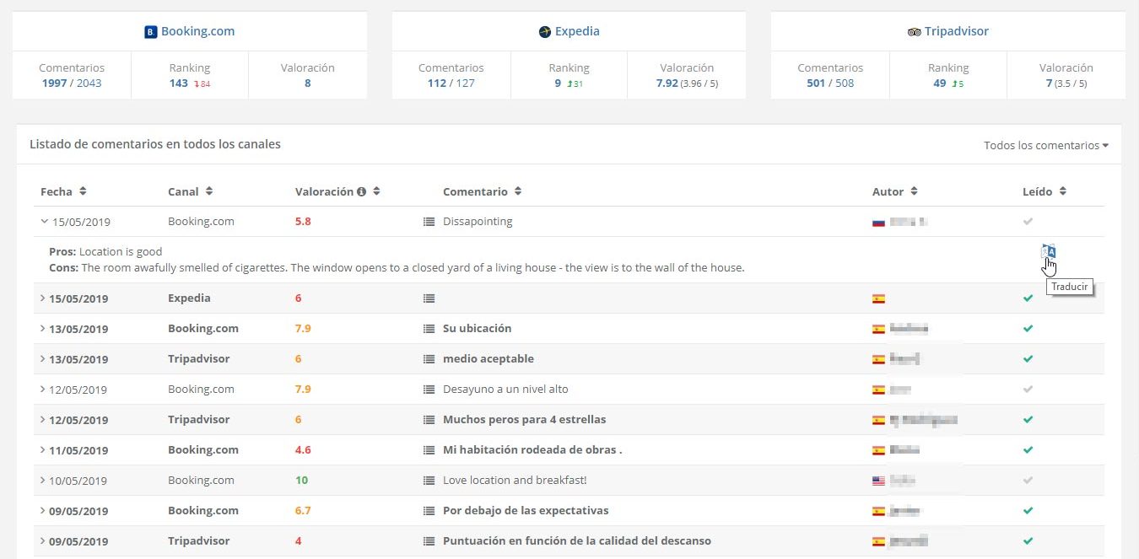1139x559 pixels.
Task: Expand the 11/05/2019 Booking.com row
Action: tap(44, 450)
